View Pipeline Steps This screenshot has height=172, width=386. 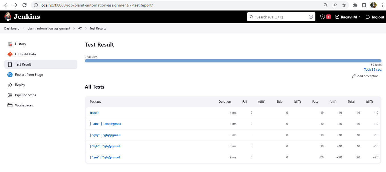(x=25, y=95)
